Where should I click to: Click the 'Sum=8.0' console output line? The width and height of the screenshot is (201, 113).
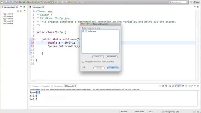[35, 92]
